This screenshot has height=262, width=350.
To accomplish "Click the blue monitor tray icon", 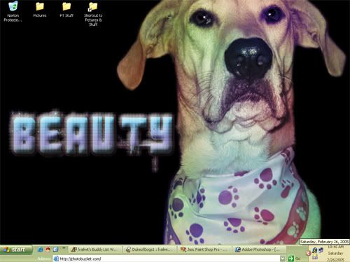I will tap(321, 250).
